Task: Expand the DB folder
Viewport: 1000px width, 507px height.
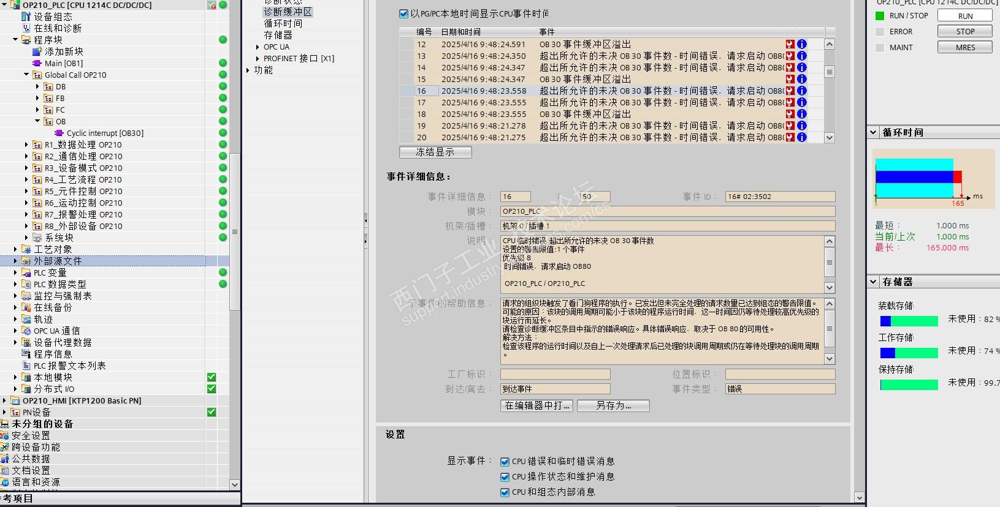Action: 37,86
